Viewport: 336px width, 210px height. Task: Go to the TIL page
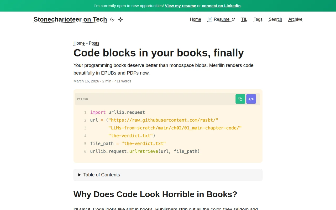244,19
